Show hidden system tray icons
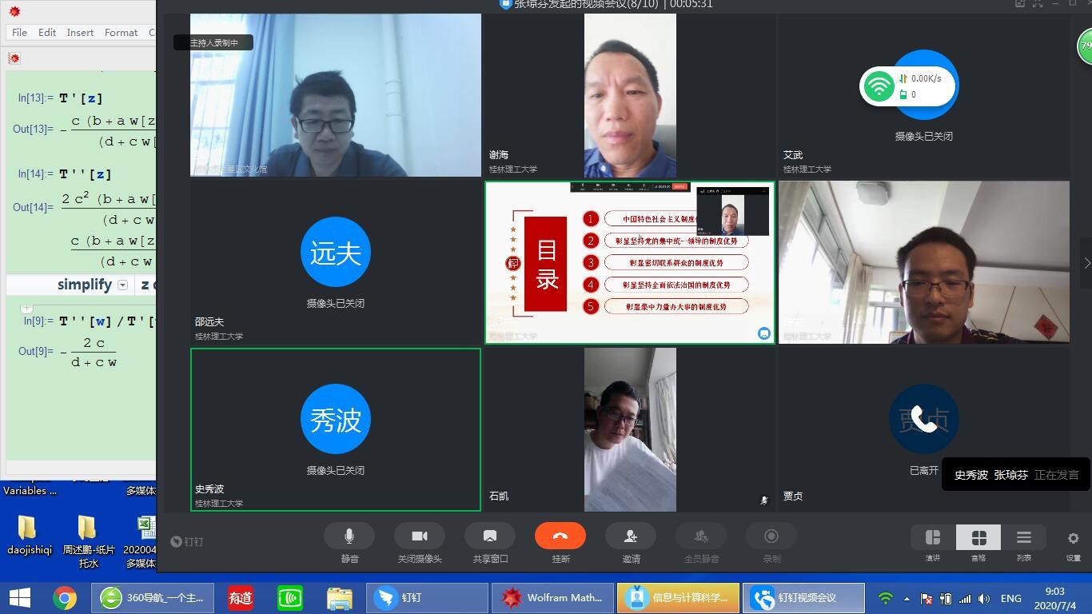Image resolution: width=1092 pixels, height=614 pixels. click(907, 599)
